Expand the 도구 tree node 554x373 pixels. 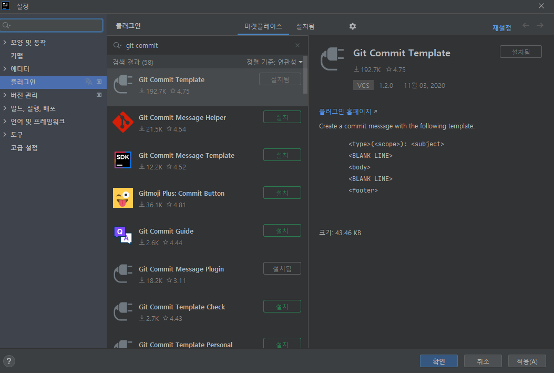(x=5, y=134)
